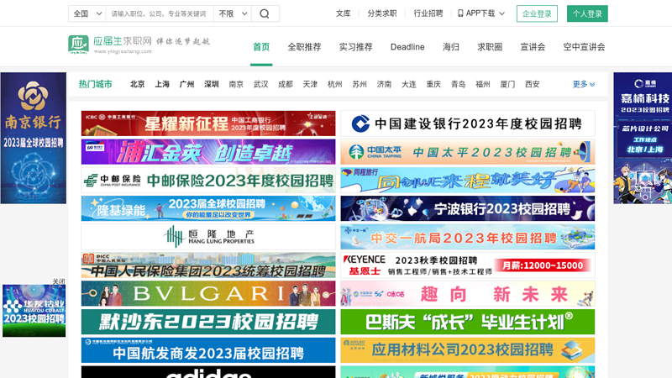Viewport: 672px width, 378px height.
Task: Choose 青岛 in hot cities
Action: pyautogui.click(x=458, y=84)
